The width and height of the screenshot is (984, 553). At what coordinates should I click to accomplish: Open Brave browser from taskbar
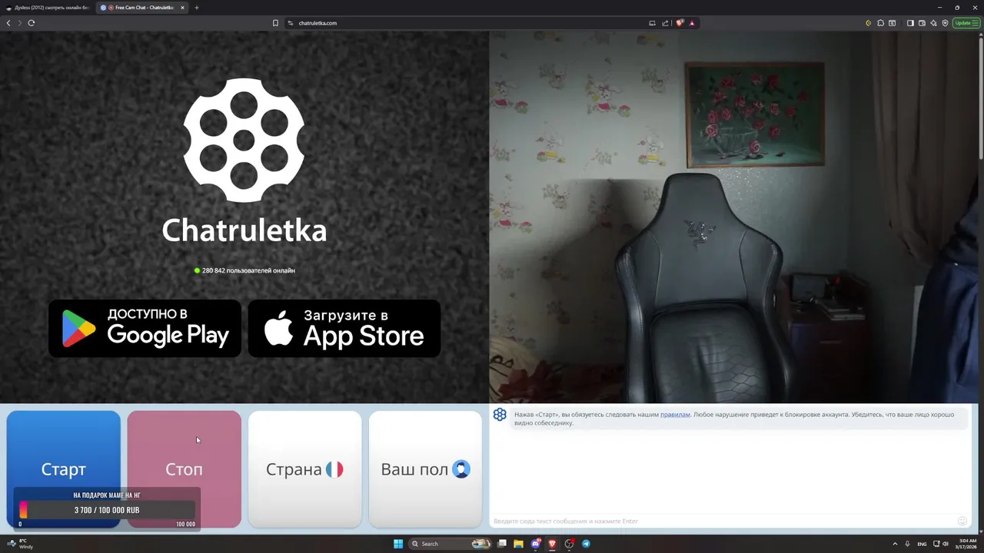[552, 544]
